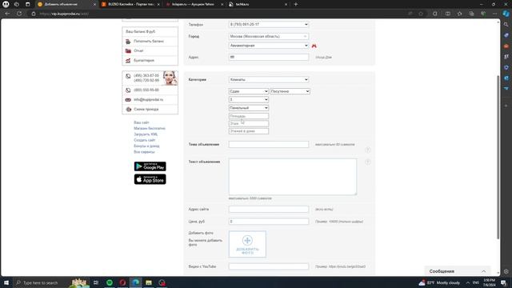This screenshot has height=288, width=512.
Task: Expand the metro station dropdown
Action: pos(269,46)
